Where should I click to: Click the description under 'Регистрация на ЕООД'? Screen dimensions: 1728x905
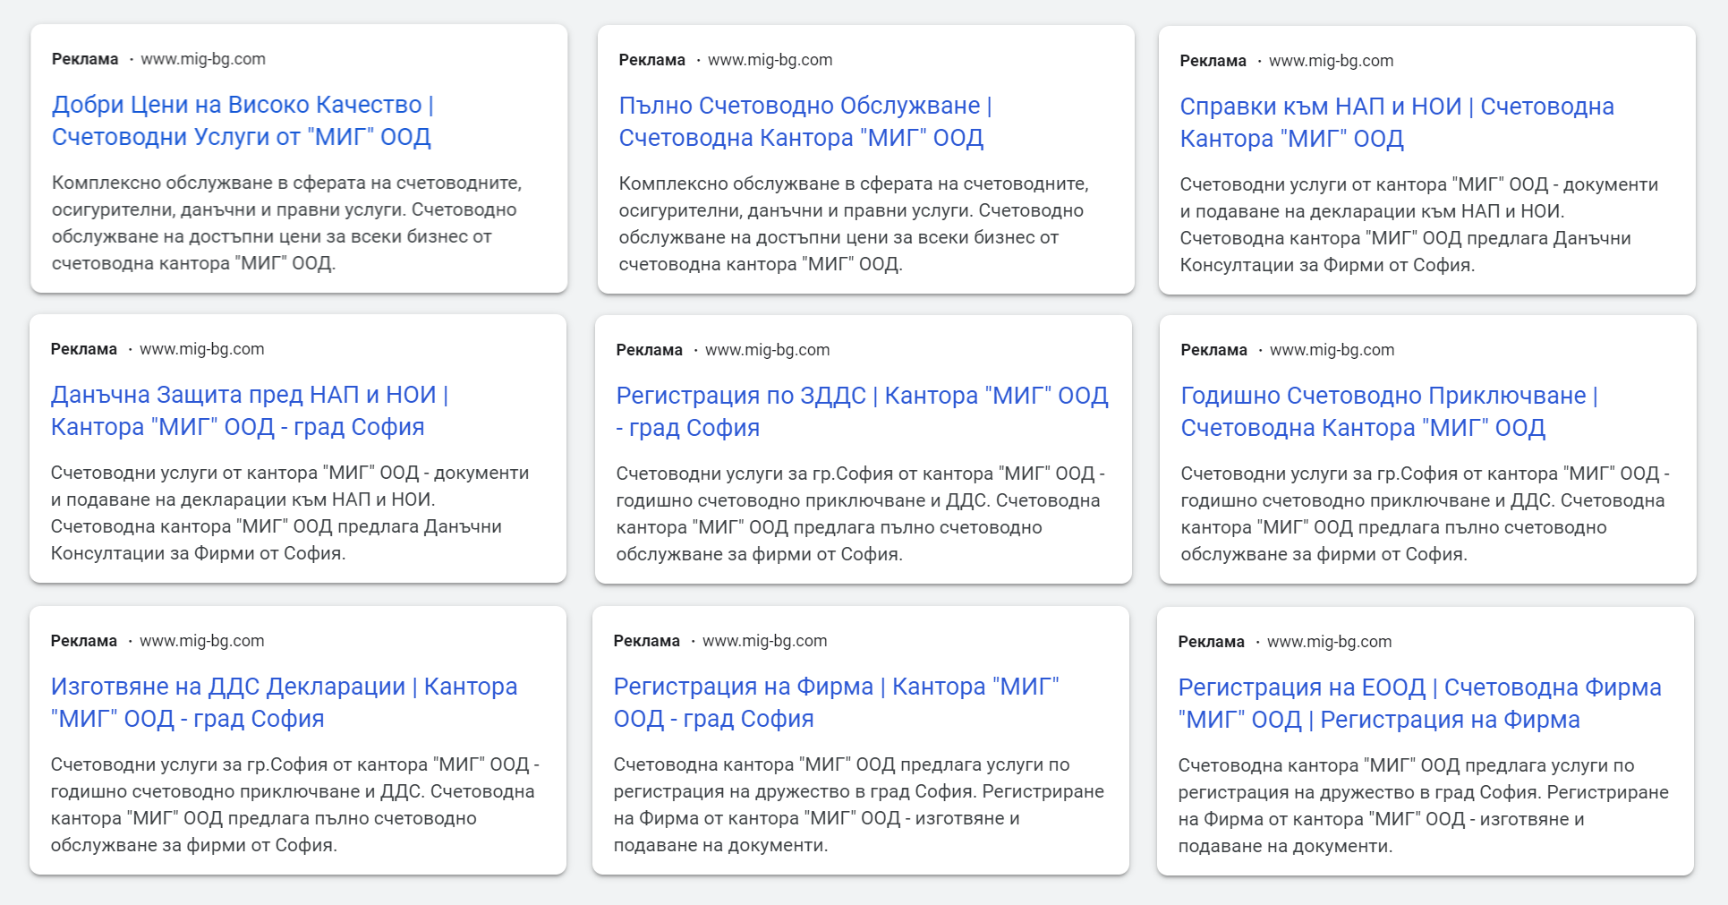point(1423,806)
